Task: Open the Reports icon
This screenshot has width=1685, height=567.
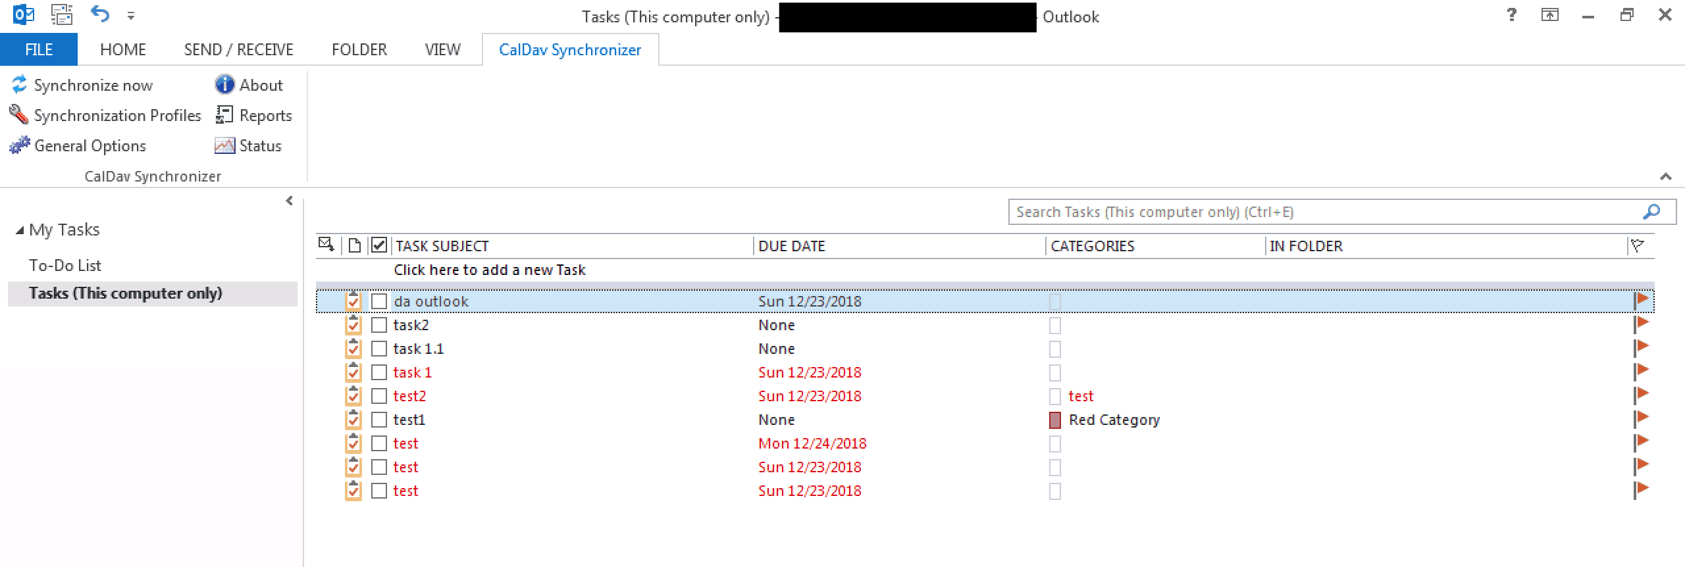Action: pos(224,115)
